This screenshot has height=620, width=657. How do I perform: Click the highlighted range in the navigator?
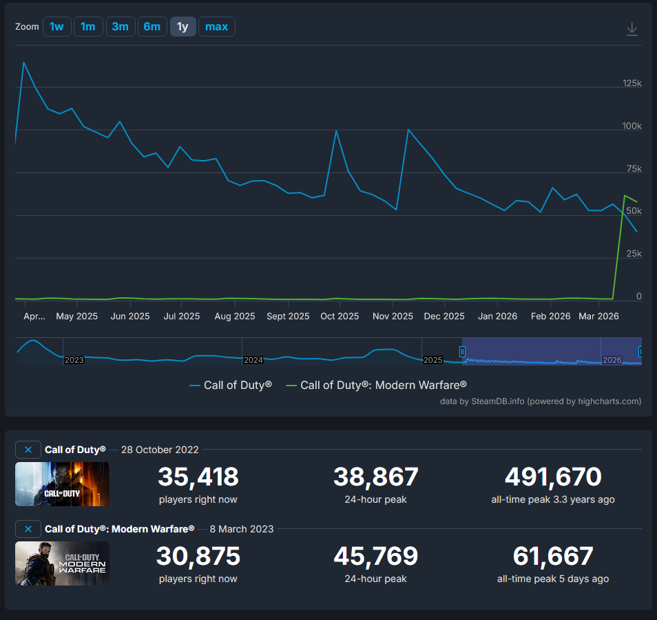tap(552, 351)
